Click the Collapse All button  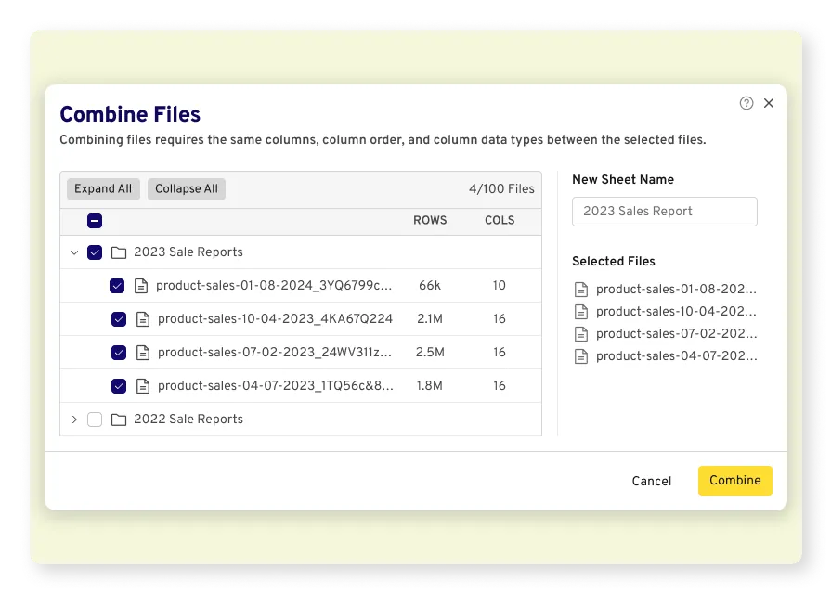(x=186, y=188)
